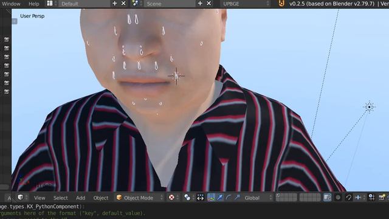Select the Scene name field
Image resolution: width=389 pixels, height=219 pixels.
170,4
